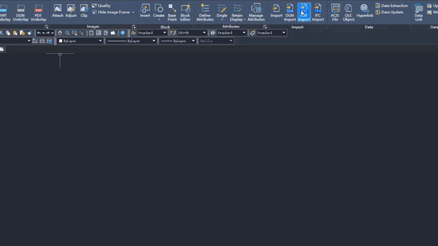This screenshot has width=438, height=246.
Task: Open the Retain Display dropdown
Action: 238,19
